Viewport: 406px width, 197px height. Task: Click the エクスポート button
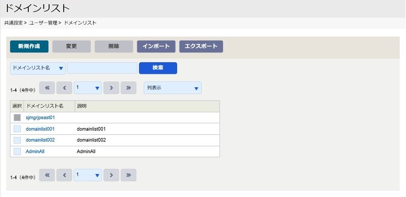[x=201, y=47]
